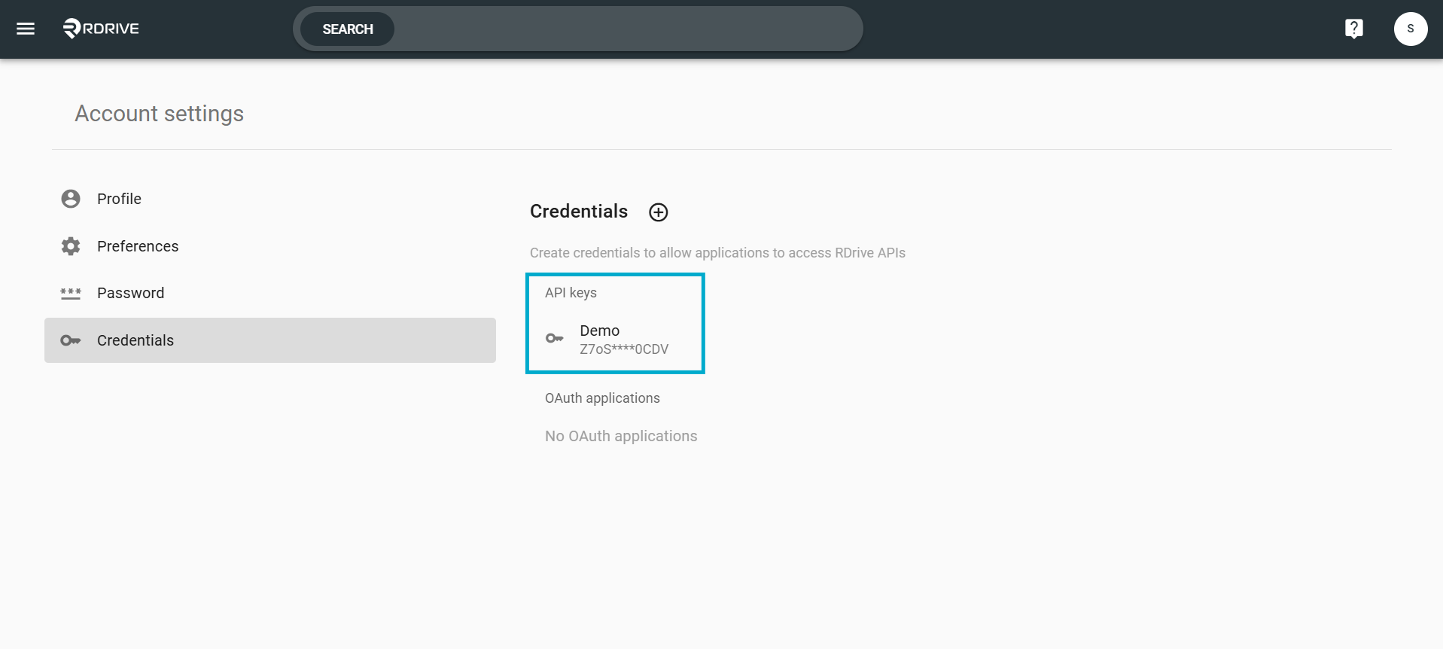The width and height of the screenshot is (1443, 649).
Task: Open the user avatar menu
Action: (1410, 29)
